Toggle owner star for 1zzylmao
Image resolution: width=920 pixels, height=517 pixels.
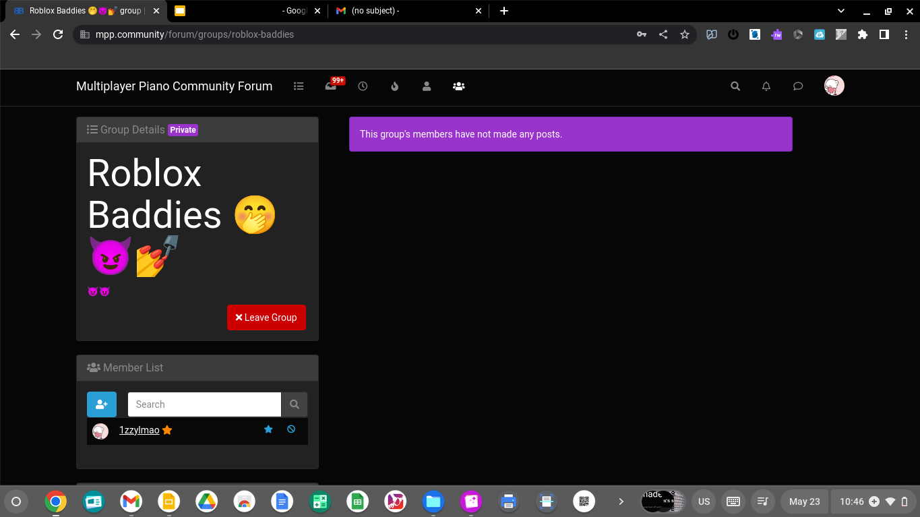tap(268, 429)
